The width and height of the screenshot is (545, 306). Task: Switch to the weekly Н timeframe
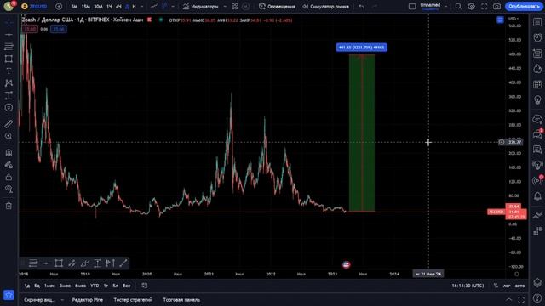(x=135, y=7)
